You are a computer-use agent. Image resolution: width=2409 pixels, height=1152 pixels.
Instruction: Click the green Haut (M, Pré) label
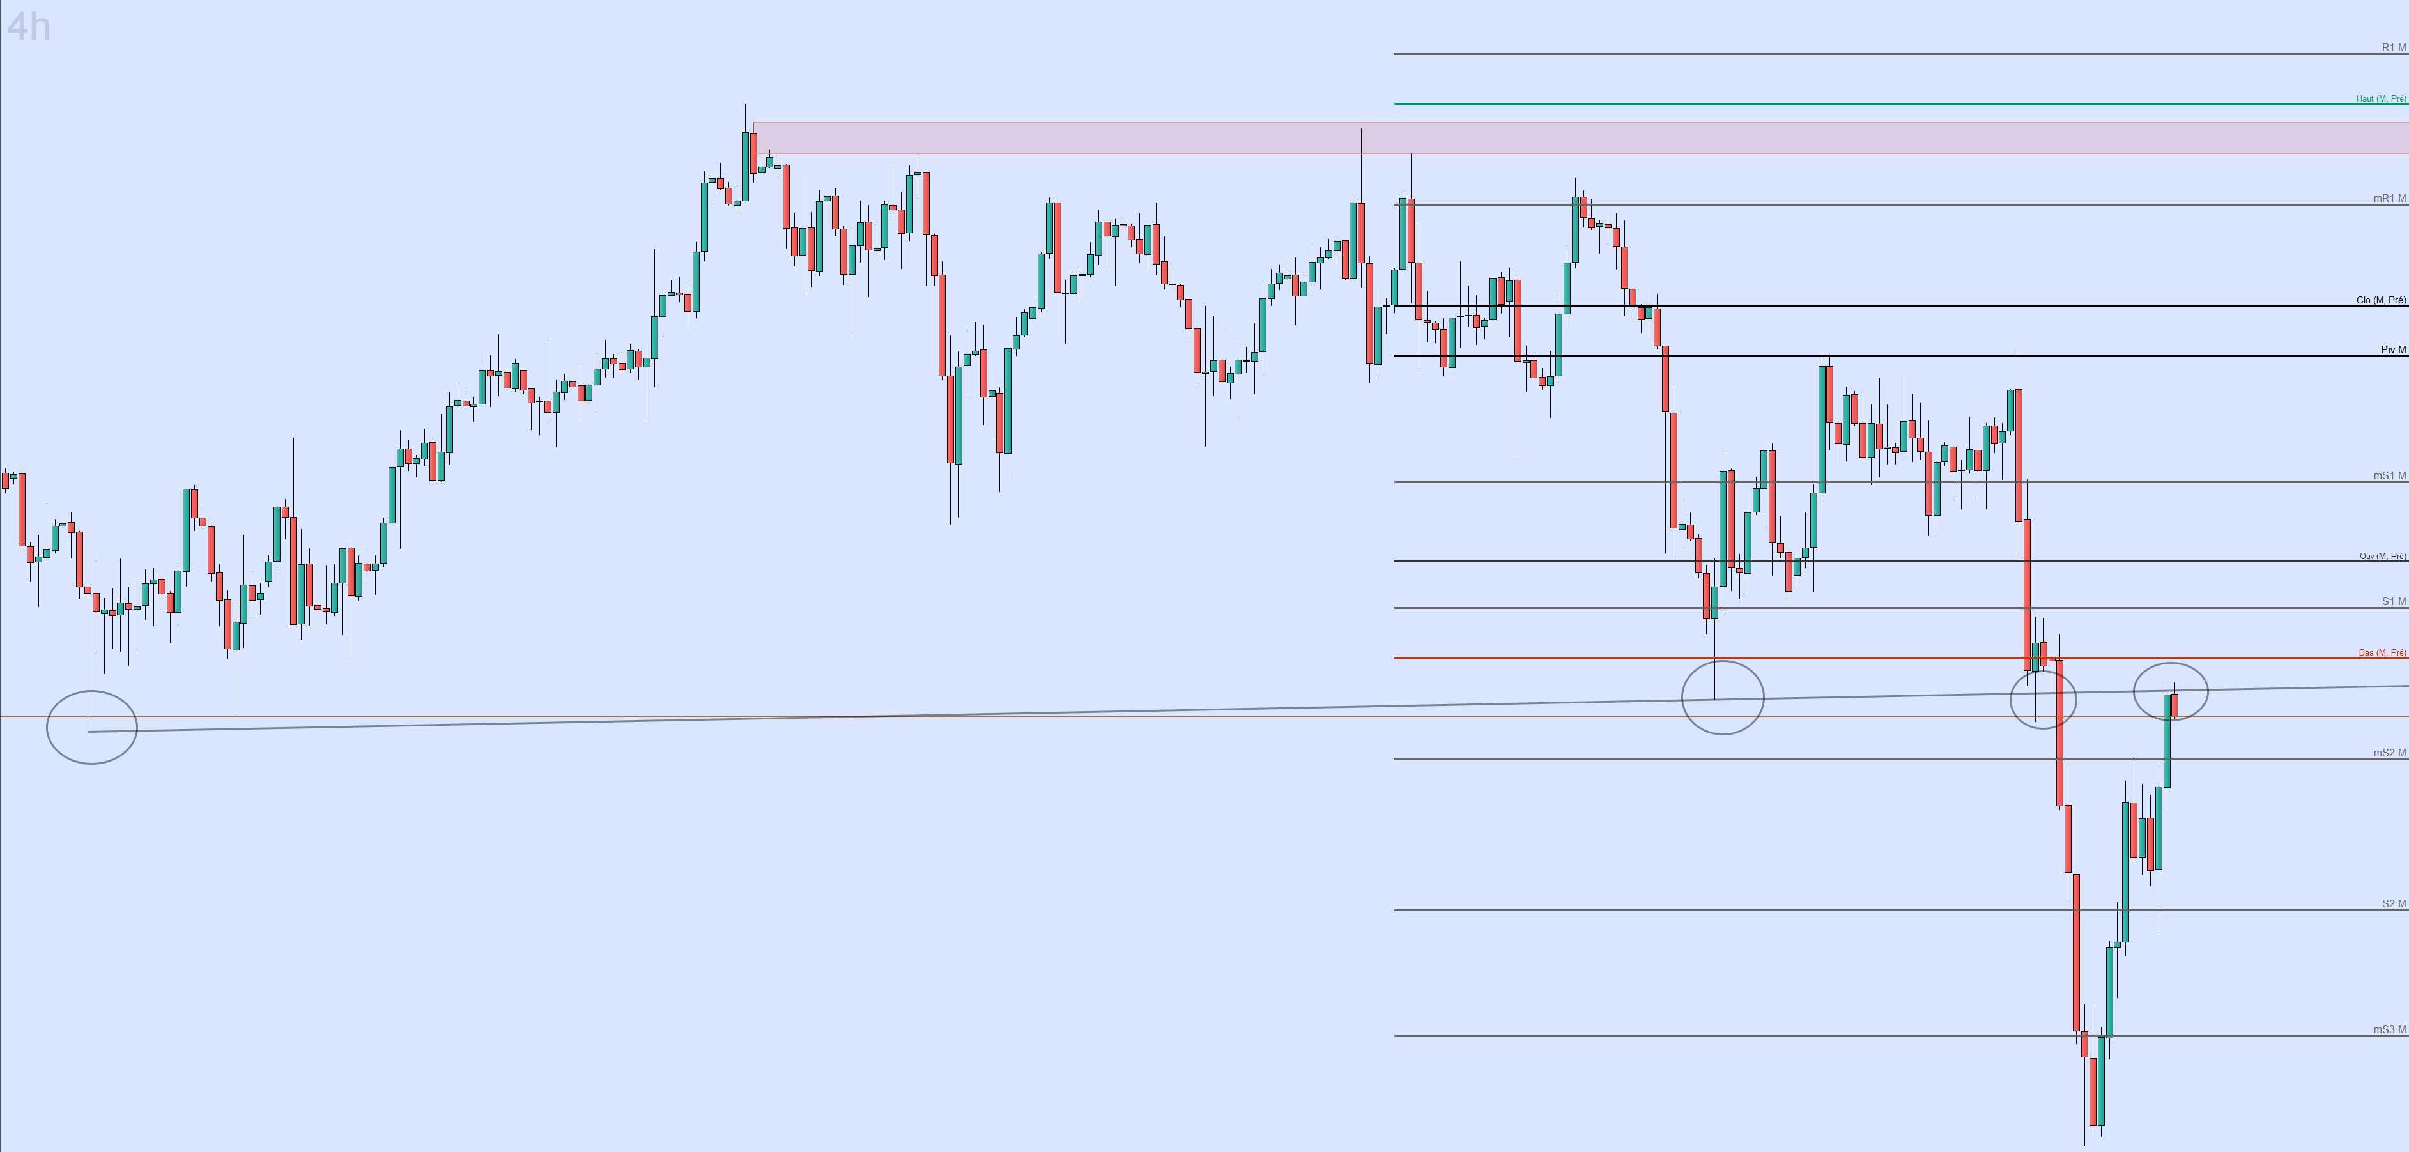pyautogui.click(x=2381, y=98)
